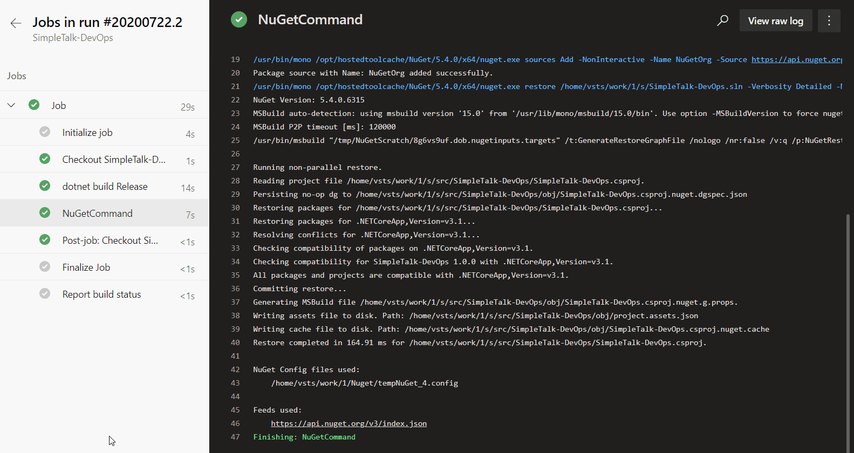Select the NuGetCommand step

pyautogui.click(x=104, y=213)
